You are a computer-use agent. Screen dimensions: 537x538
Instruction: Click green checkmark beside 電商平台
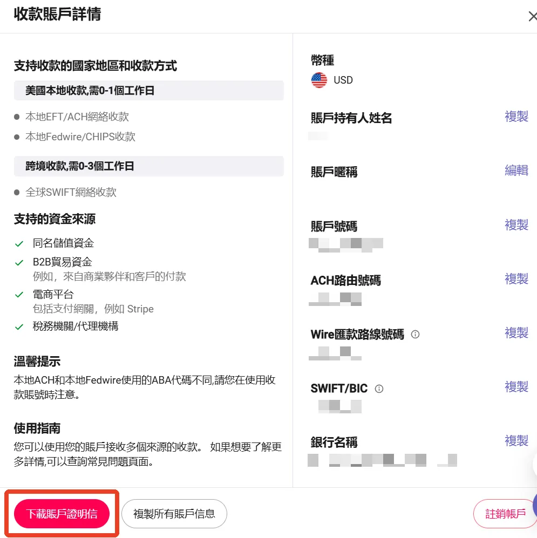(x=19, y=295)
